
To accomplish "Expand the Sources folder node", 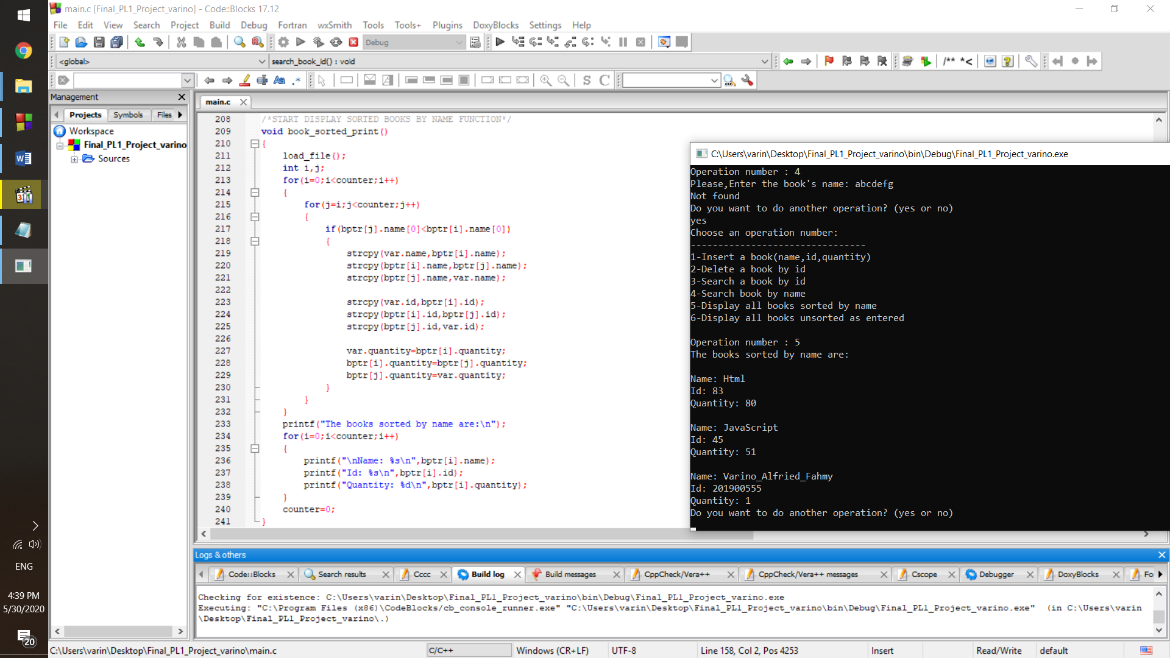I will point(74,160).
